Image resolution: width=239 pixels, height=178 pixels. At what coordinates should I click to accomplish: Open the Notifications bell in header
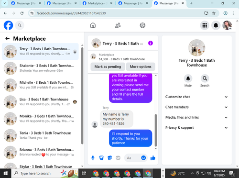pyautogui.click(x=216, y=25)
